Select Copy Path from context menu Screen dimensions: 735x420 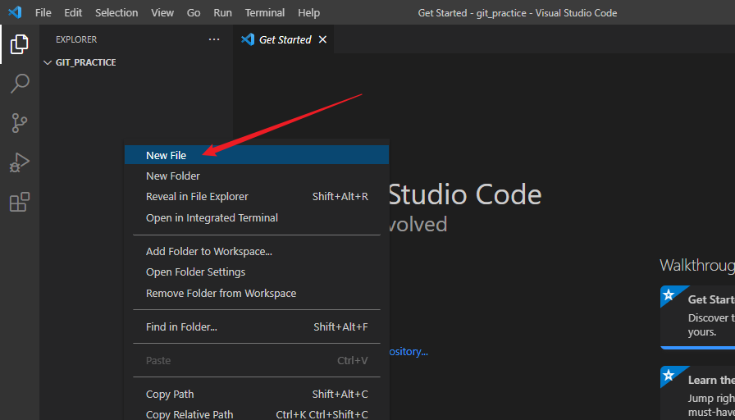[257, 395]
